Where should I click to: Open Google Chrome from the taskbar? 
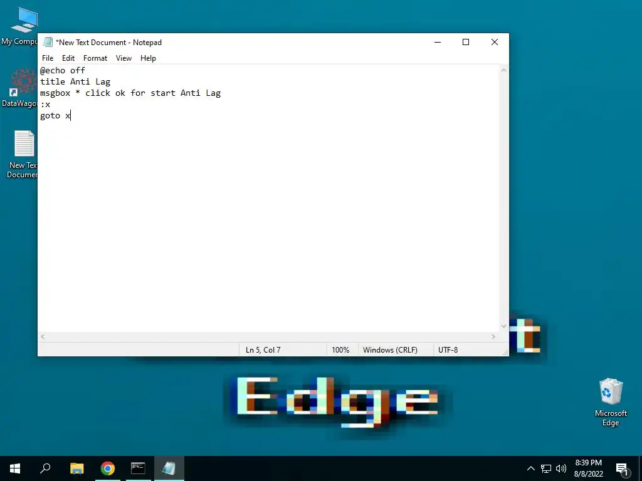tap(108, 468)
